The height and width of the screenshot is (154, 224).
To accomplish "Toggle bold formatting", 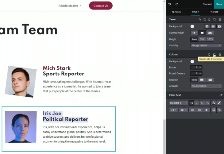I will 191,103.
